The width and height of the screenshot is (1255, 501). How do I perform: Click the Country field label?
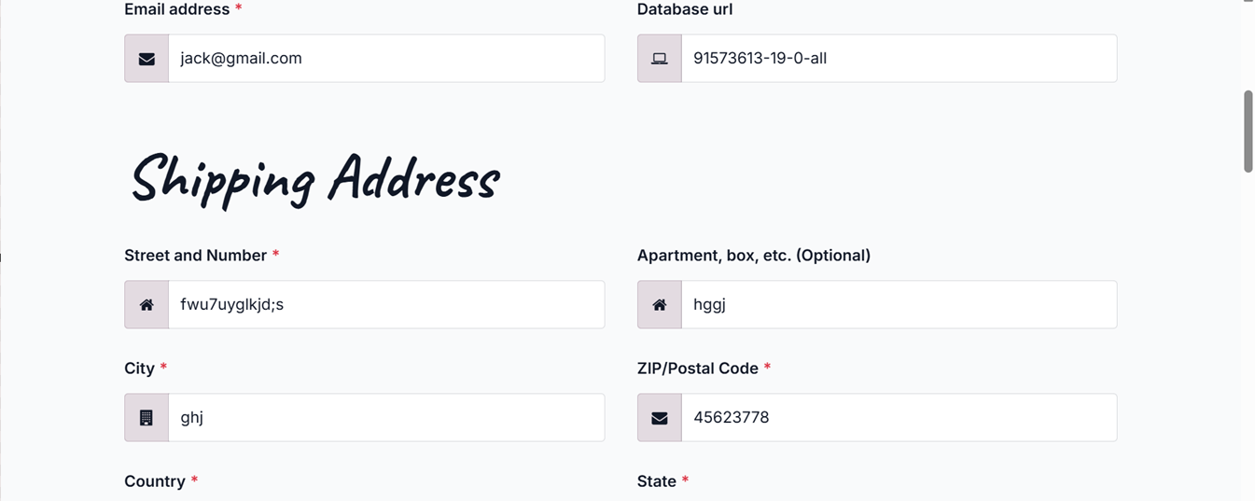(154, 481)
